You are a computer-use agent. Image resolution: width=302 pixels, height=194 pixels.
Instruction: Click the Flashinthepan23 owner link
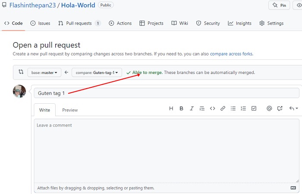click(x=32, y=5)
